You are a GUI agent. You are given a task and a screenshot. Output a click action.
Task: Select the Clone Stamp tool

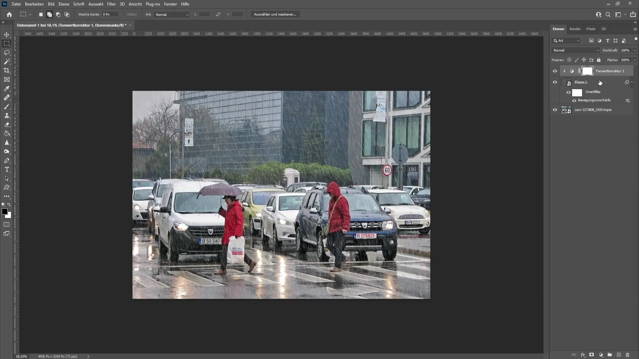coord(7,115)
